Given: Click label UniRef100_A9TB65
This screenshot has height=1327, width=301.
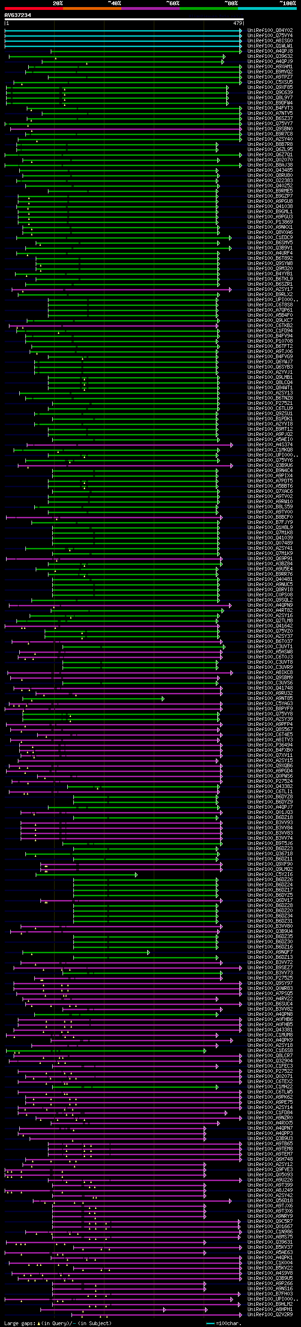Looking at the screenshot, I should (270, 1143).
